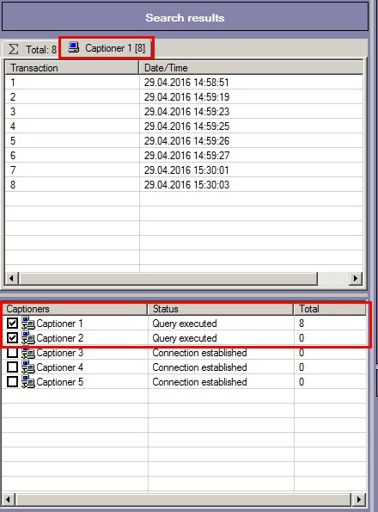This screenshot has height=512, width=378.
Task: Open the Captioner 1 [8] tab
Action: [x=107, y=48]
